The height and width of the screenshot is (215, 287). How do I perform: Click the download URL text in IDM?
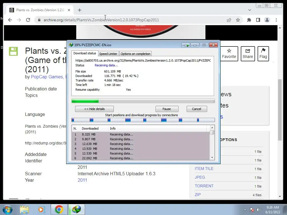(x=143, y=60)
